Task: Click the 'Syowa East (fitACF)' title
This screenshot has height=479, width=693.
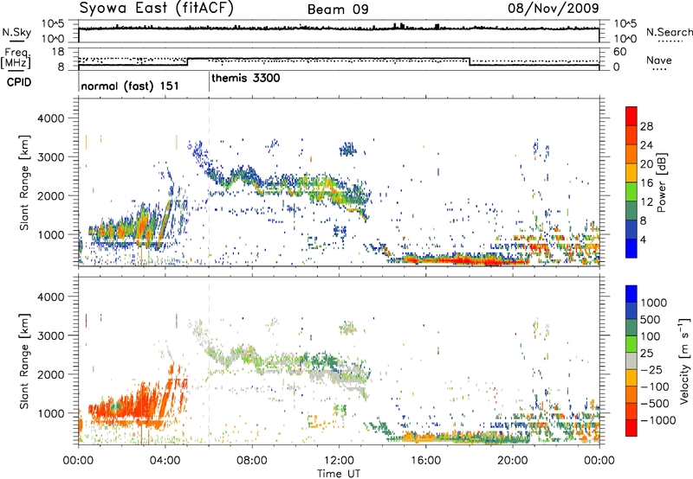Action: (157, 9)
